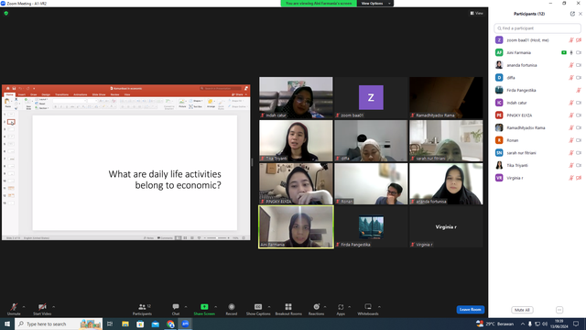Select Ronan in the participant list
586x330 pixels.
[x=537, y=140]
